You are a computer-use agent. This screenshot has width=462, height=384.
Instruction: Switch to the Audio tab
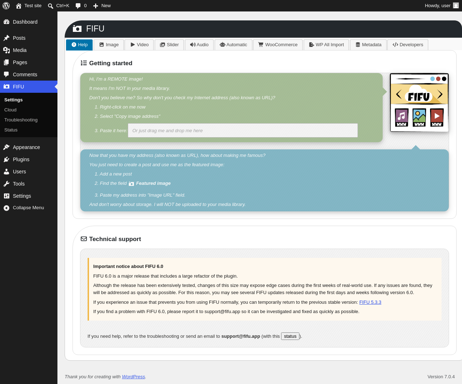(199, 45)
